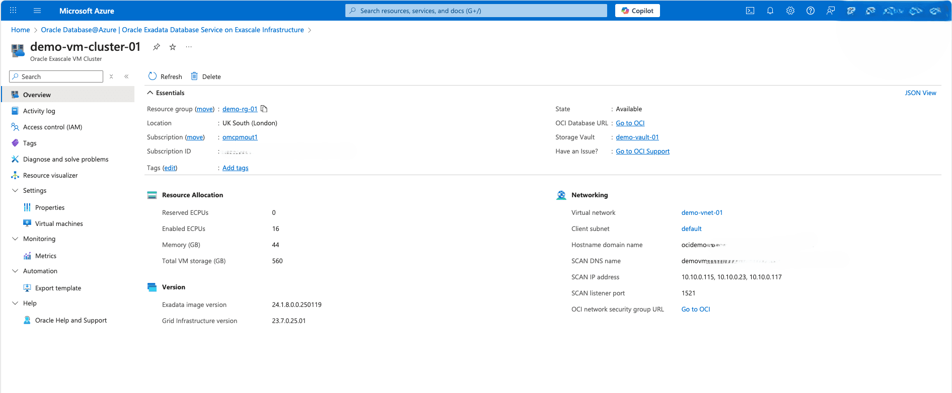Open more options ellipsis beside title
This screenshot has height=393, width=952.
[x=189, y=47]
